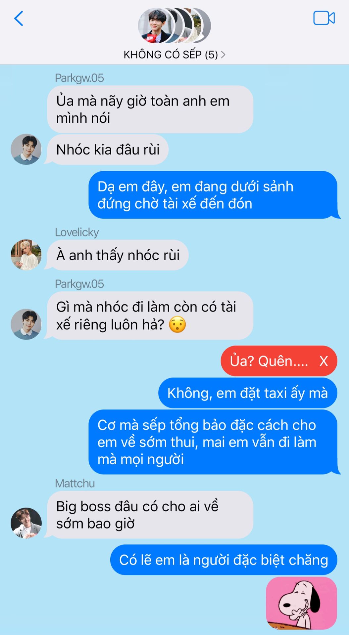
Task: Tap Parkgw.05 avatar beside 'Nhóc kia đâu rùi'
Action: point(26,149)
